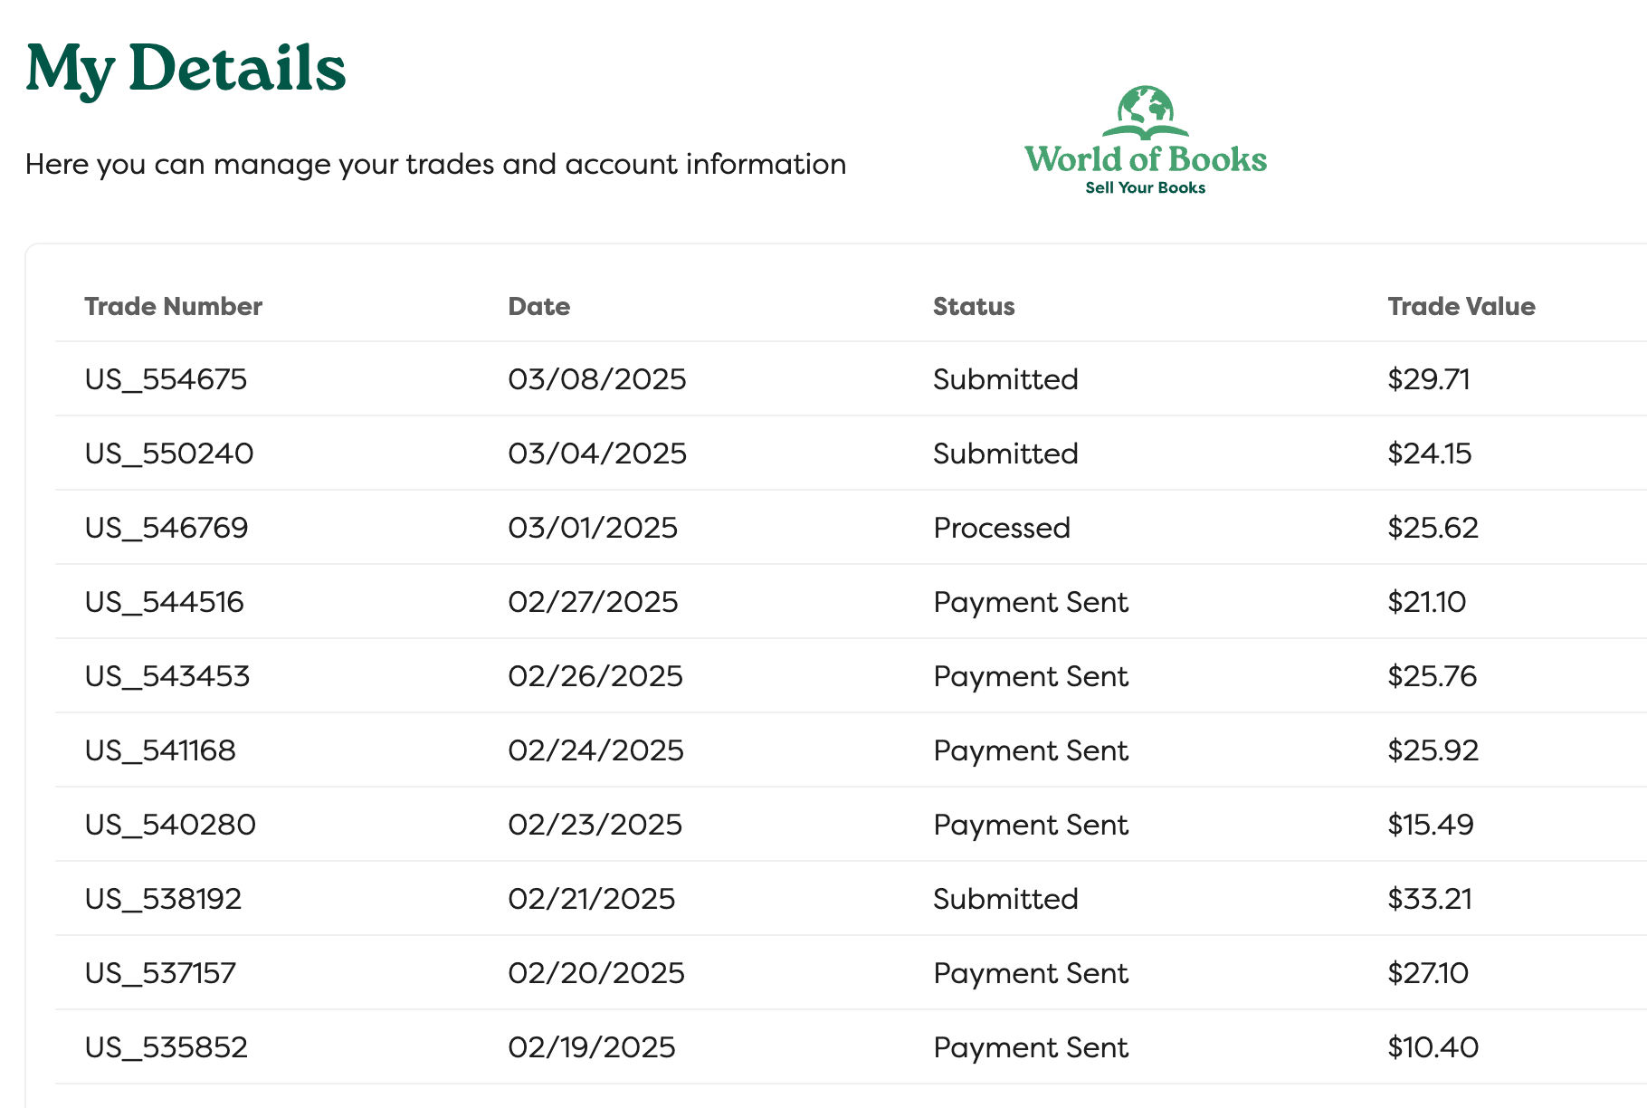Select trade number US_540280
The width and height of the screenshot is (1647, 1108).
click(x=170, y=825)
